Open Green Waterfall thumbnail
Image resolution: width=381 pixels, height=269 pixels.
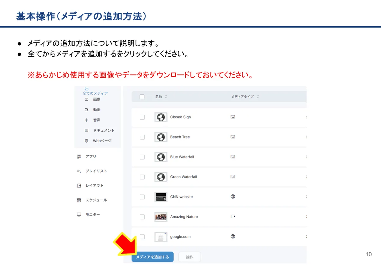point(161,177)
